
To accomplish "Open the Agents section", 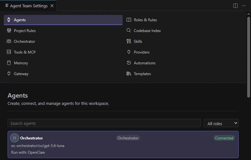I will 63,20.
